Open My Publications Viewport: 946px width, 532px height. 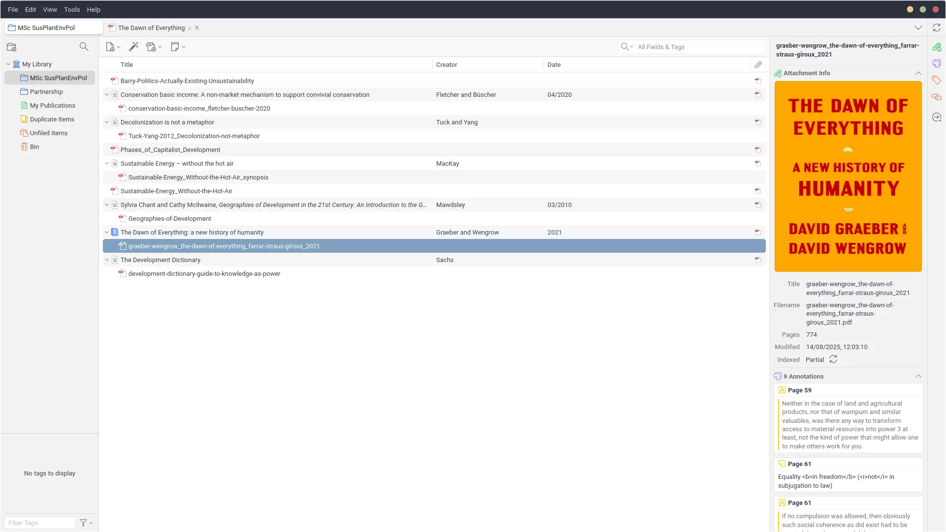[53, 105]
